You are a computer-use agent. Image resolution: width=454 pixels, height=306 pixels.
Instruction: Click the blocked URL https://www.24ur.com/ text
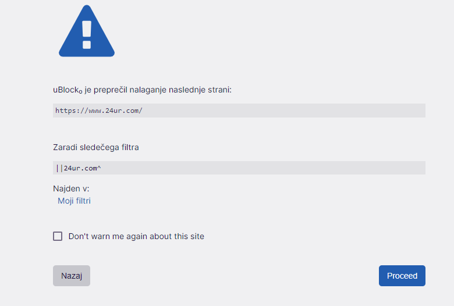99,111
